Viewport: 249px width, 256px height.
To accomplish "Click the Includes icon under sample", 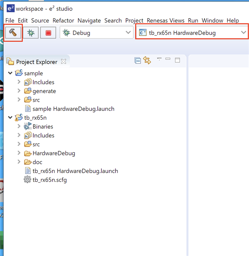I will (x=28, y=82).
